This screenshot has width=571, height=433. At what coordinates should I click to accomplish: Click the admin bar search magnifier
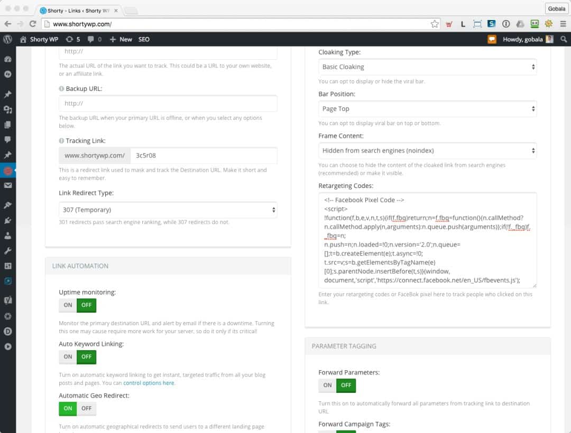[564, 39]
